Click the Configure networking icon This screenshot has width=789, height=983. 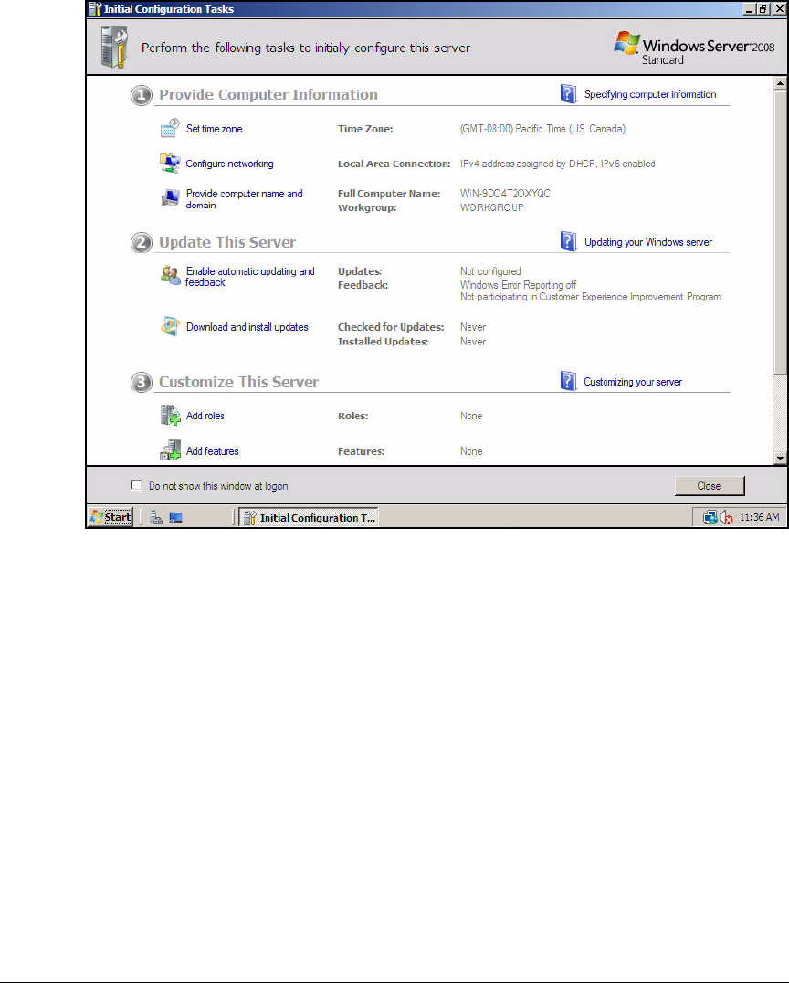click(170, 163)
